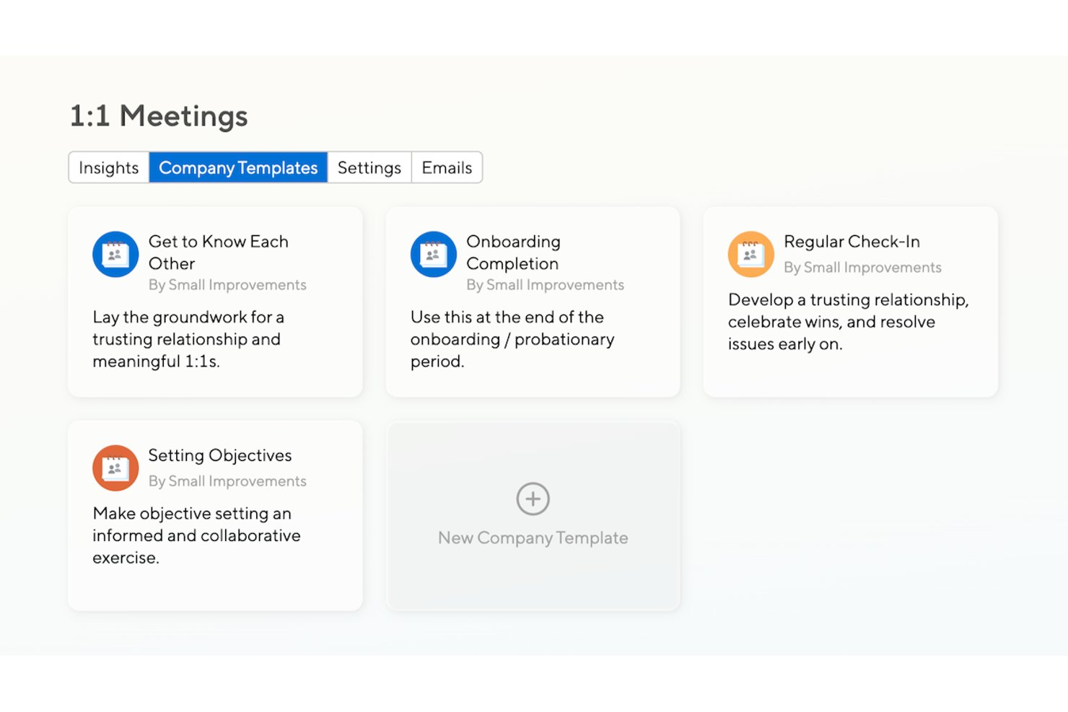
Task: Open the Get to Know Each Other title
Action: [x=219, y=252]
